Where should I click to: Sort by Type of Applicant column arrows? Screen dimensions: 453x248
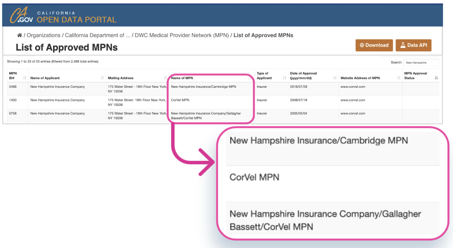click(x=285, y=78)
